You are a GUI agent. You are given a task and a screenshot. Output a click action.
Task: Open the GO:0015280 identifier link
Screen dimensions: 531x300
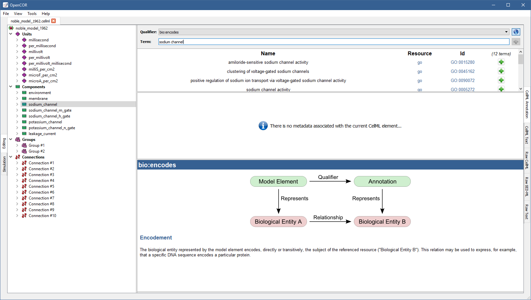[463, 62]
